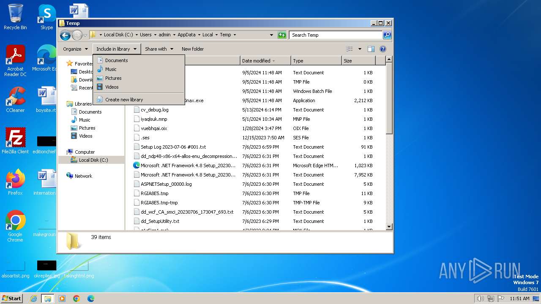Click the AppData breadcrumb segment

click(x=186, y=35)
